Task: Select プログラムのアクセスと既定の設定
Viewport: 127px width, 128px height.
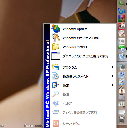Action: (83, 56)
